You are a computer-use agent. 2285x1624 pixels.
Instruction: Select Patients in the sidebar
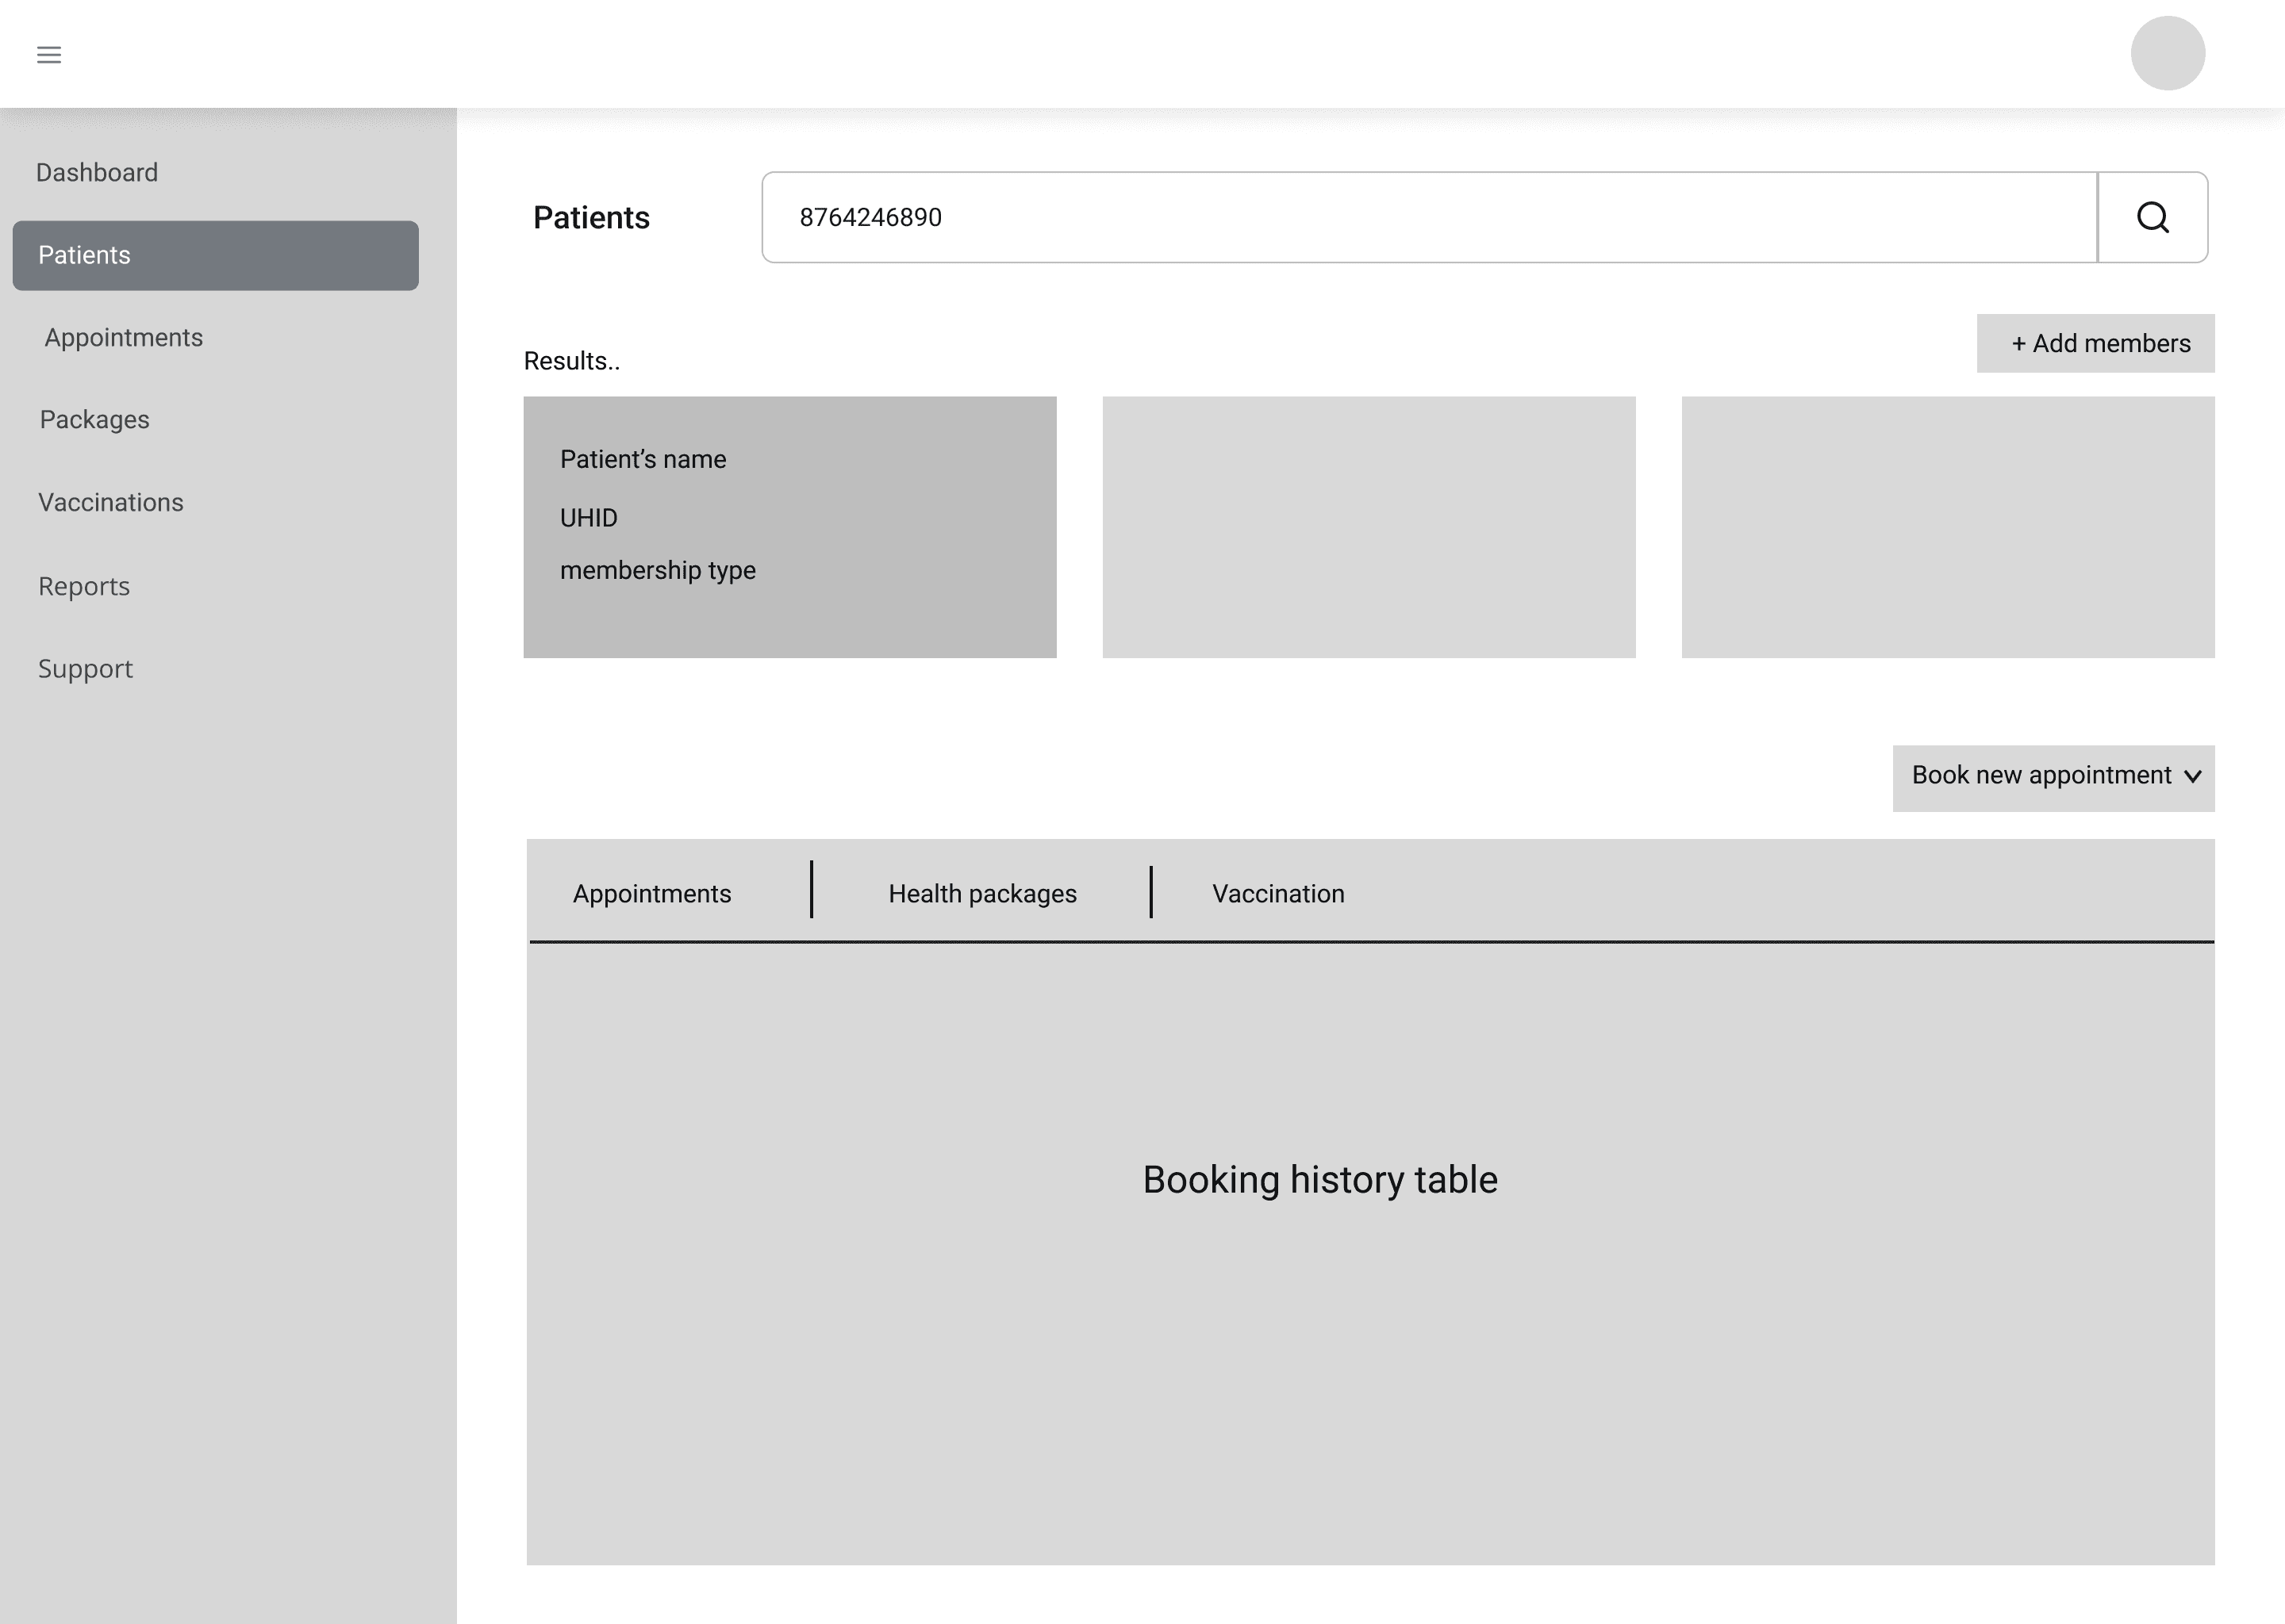coord(215,255)
